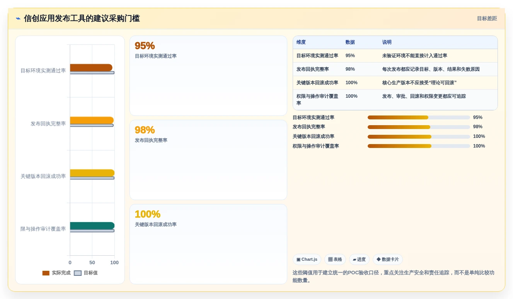The height and width of the screenshot is (299, 513).
Task: Click the orange 发布回执完整率 chart bar
Action: (92, 120)
